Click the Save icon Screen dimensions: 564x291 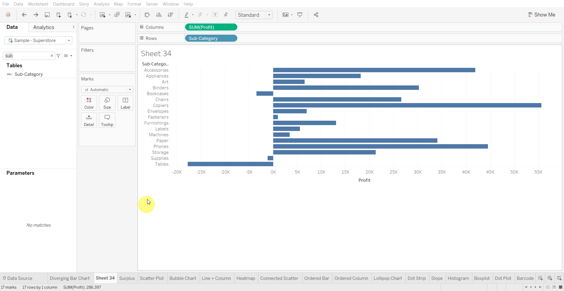tap(47, 15)
